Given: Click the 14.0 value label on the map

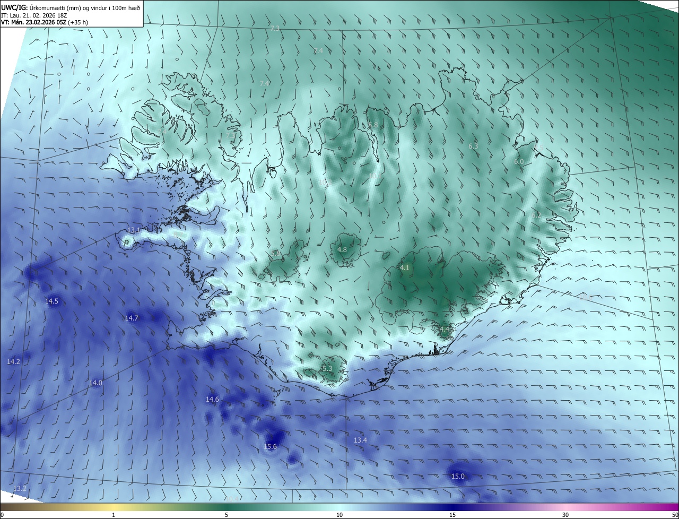Looking at the screenshot, I should pos(95,383).
